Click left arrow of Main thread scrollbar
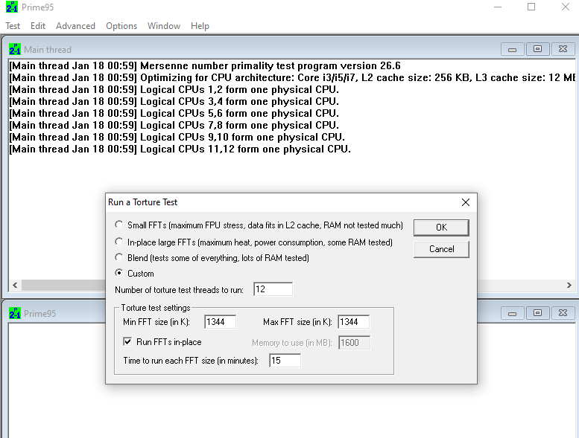This screenshot has width=579, height=438. point(15,285)
